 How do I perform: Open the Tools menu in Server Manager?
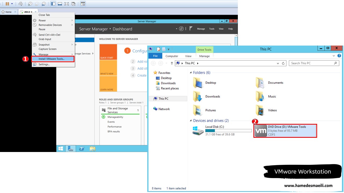pyautogui.click(x=212, y=29)
